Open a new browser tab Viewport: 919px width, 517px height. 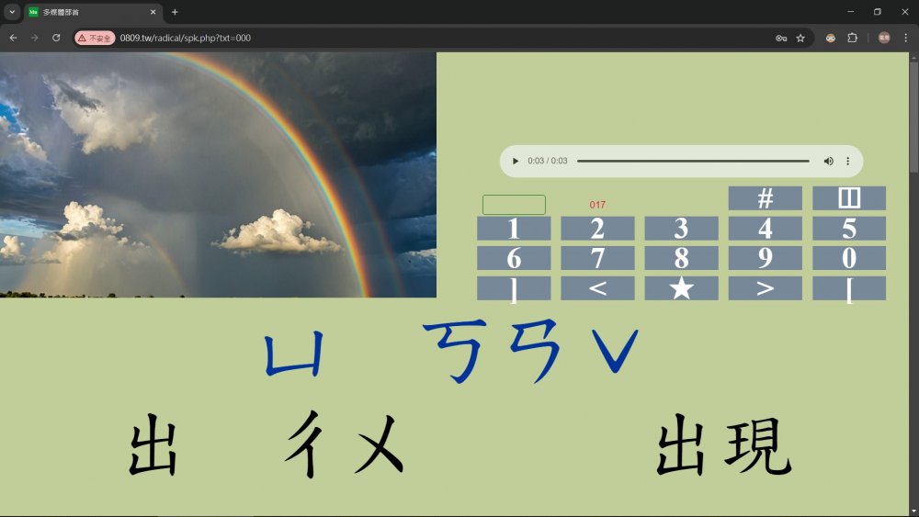coord(175,12)
